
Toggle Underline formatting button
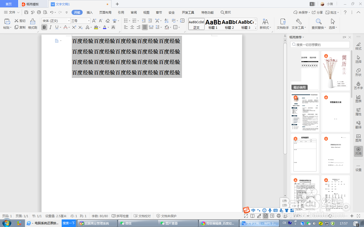click(57, 27)
